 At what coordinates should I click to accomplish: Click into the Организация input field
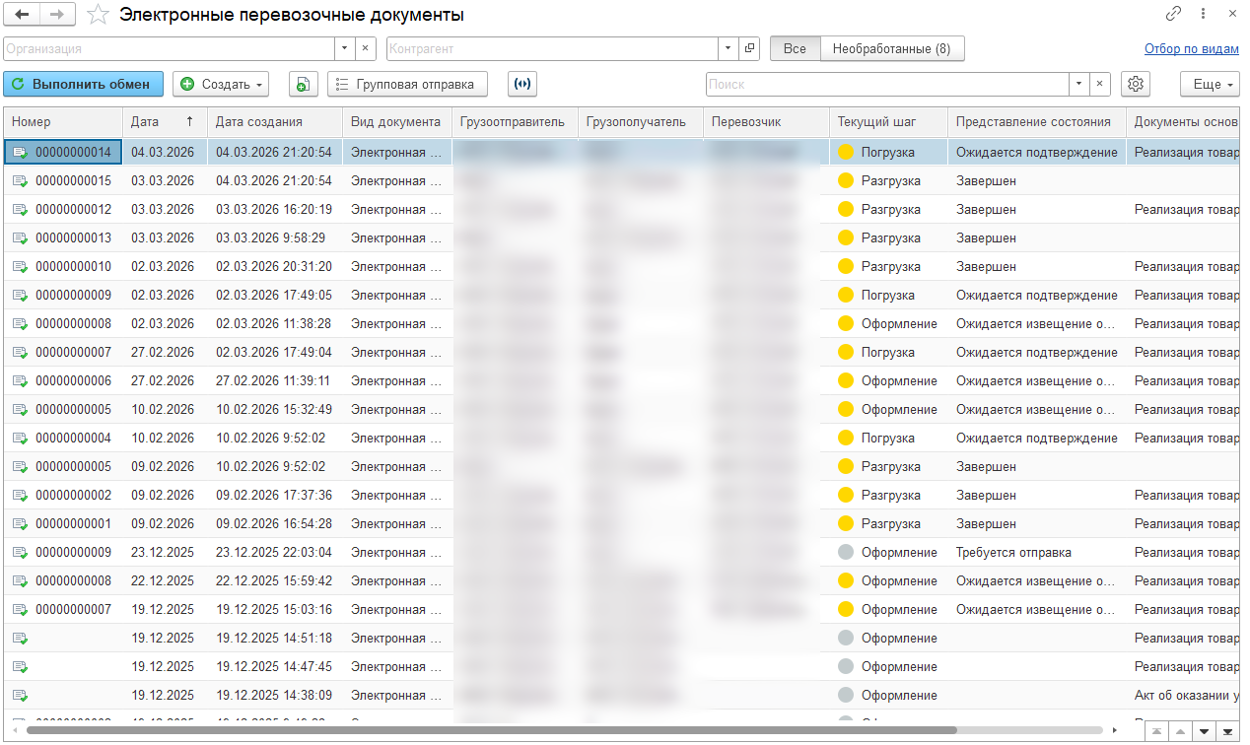point(170,48)
